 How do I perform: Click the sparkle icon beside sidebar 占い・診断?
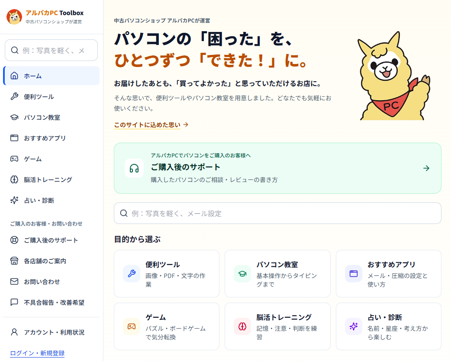coord(14,200)
